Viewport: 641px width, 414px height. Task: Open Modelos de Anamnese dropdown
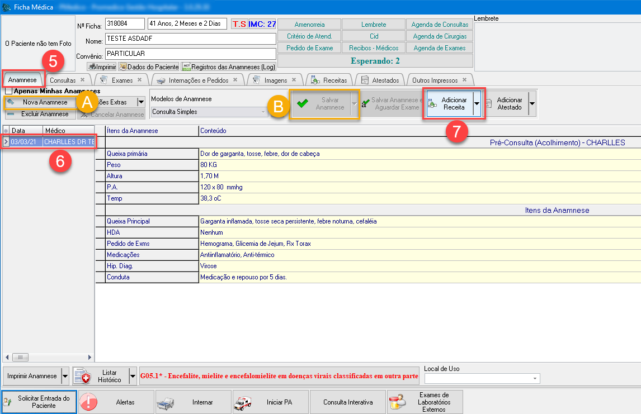pyautogui.click(x=209, y=112)
